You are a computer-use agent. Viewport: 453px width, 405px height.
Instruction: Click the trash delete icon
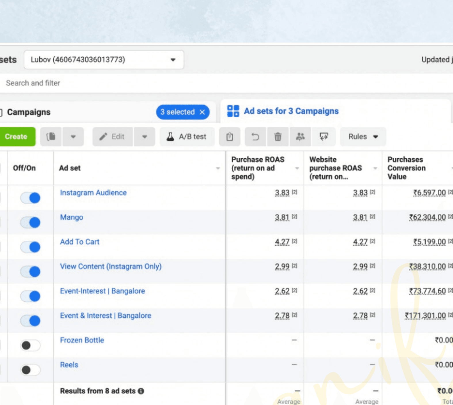(x=278, y=136)
